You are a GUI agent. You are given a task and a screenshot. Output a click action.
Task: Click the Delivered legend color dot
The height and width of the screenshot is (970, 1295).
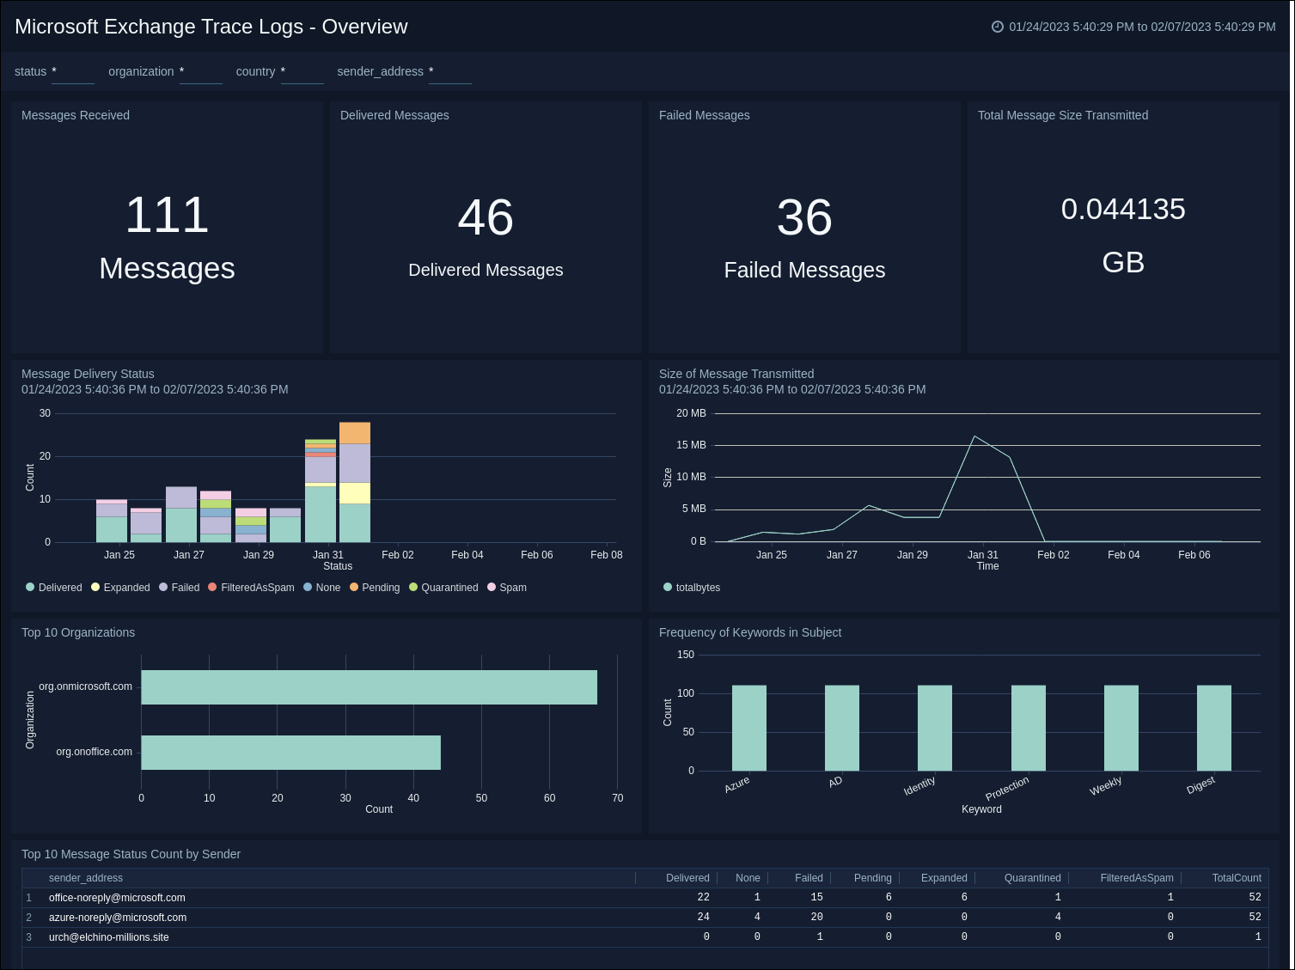(x=31, y=587)
